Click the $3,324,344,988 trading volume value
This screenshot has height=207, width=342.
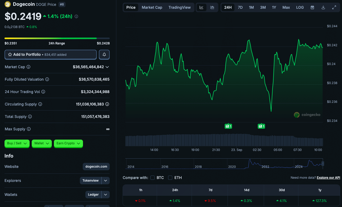(95, 92)
